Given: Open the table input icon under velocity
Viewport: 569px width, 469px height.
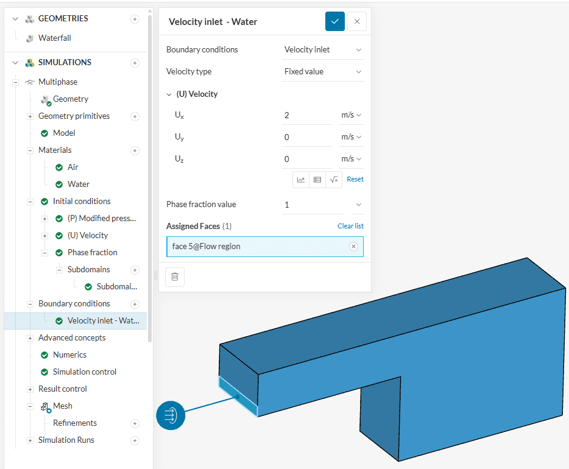Looking at the screenshot, I should [x=317, y=179].
